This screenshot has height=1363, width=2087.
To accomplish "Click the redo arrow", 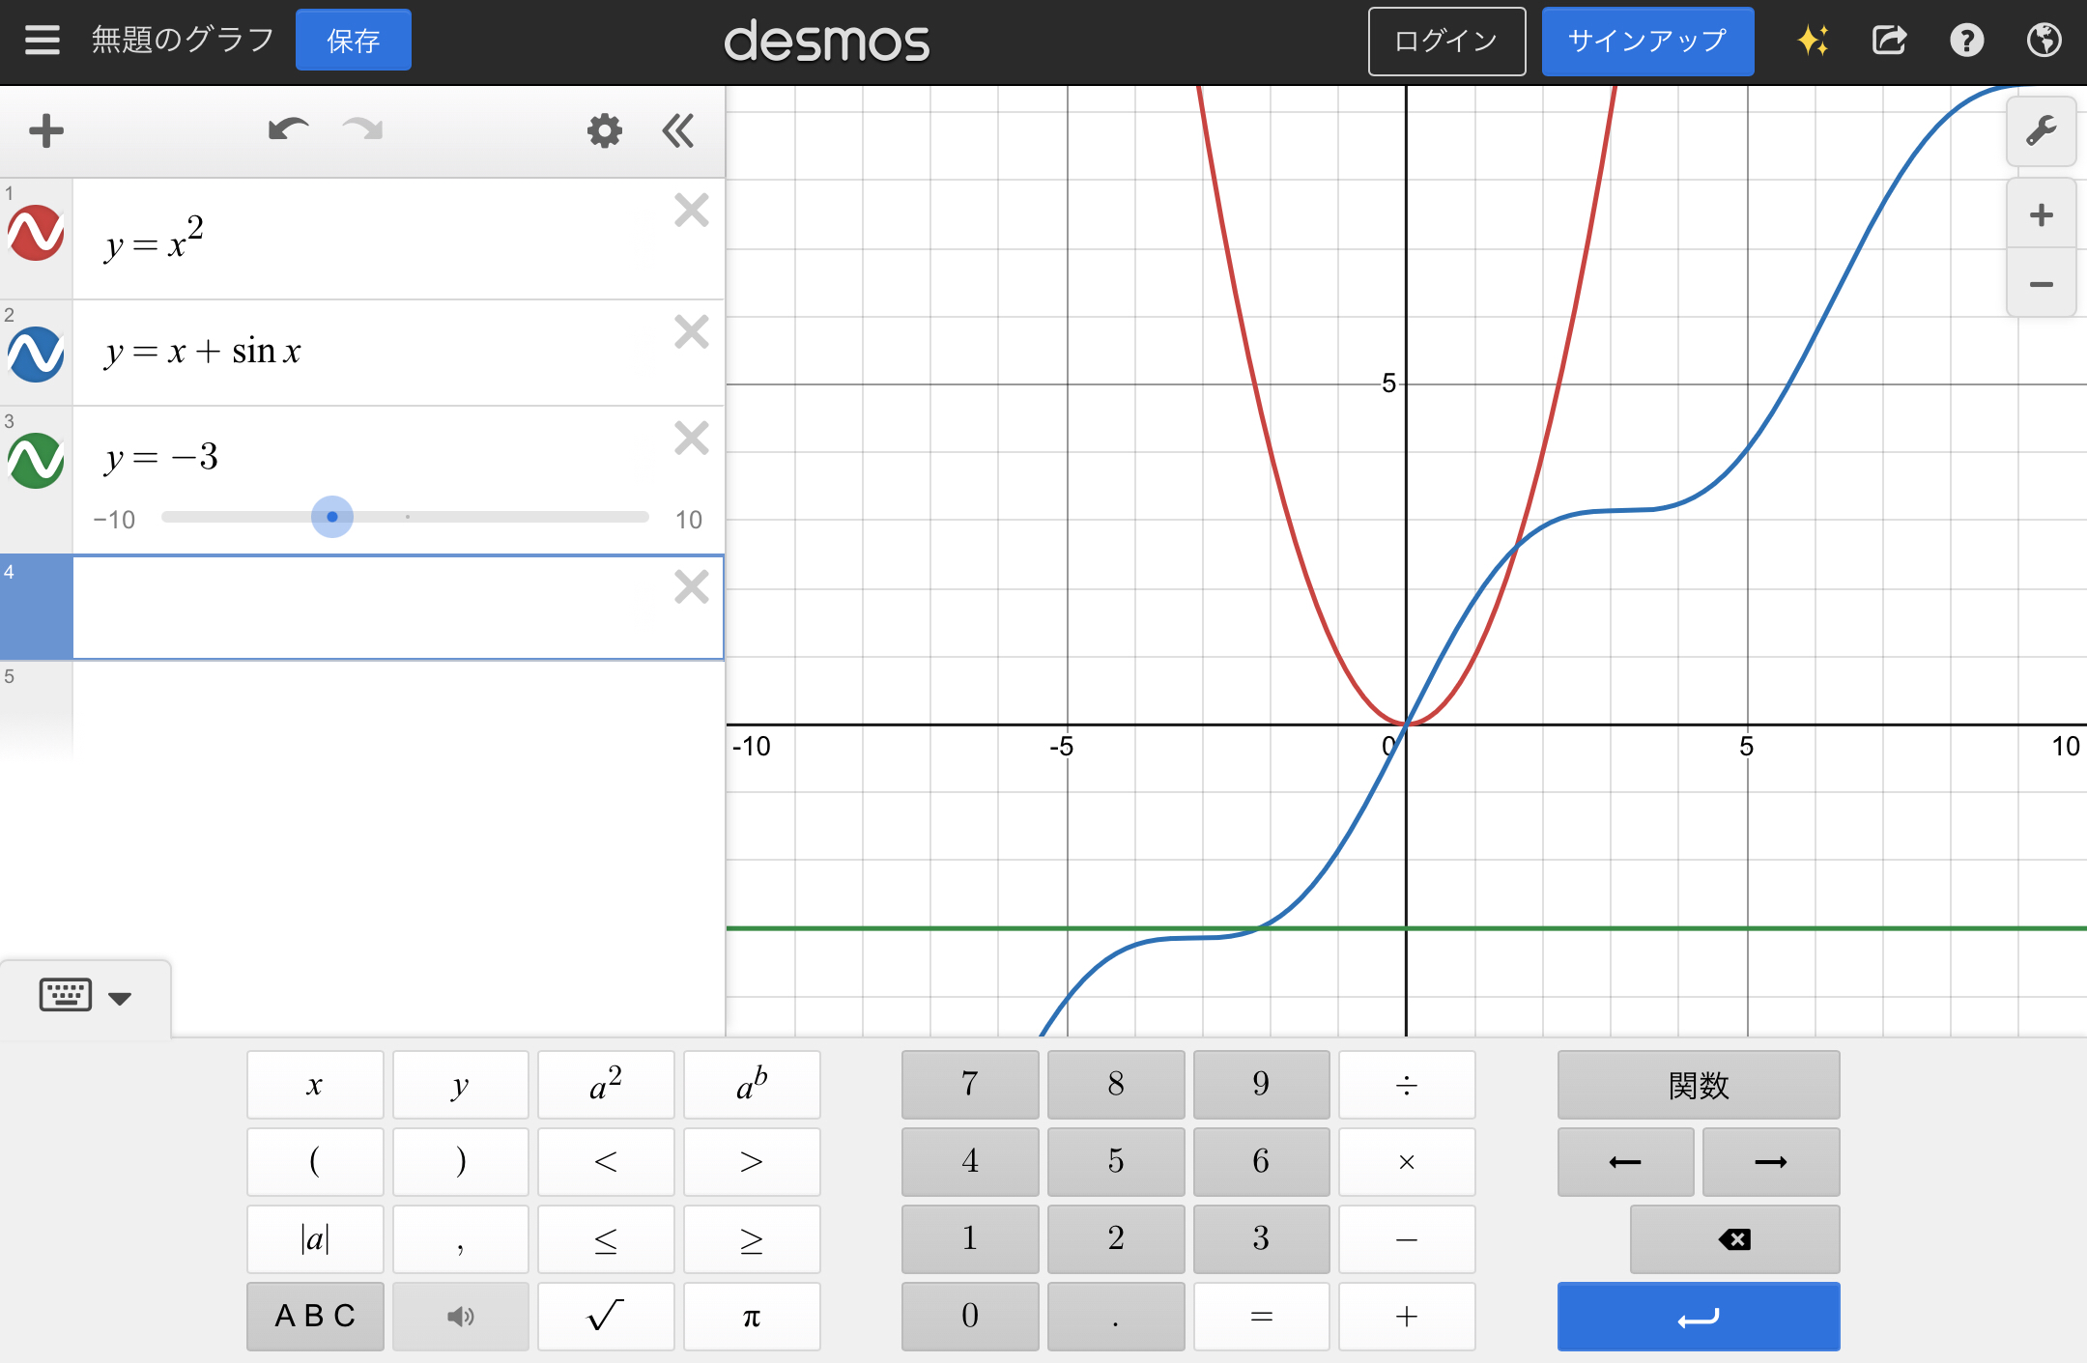I will (363, 129).
